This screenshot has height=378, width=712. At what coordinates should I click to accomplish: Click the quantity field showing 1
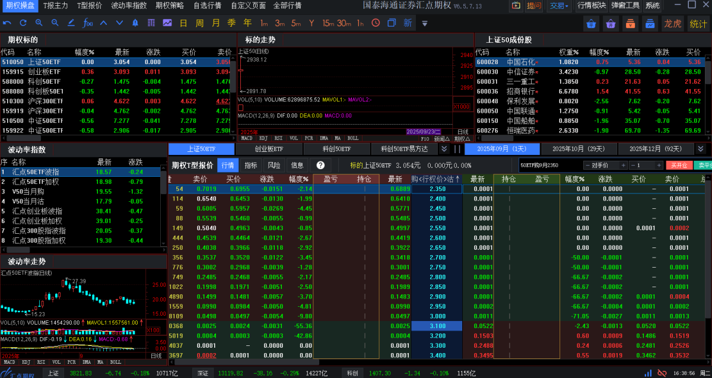pyautogui.click(x=646, y=165)
